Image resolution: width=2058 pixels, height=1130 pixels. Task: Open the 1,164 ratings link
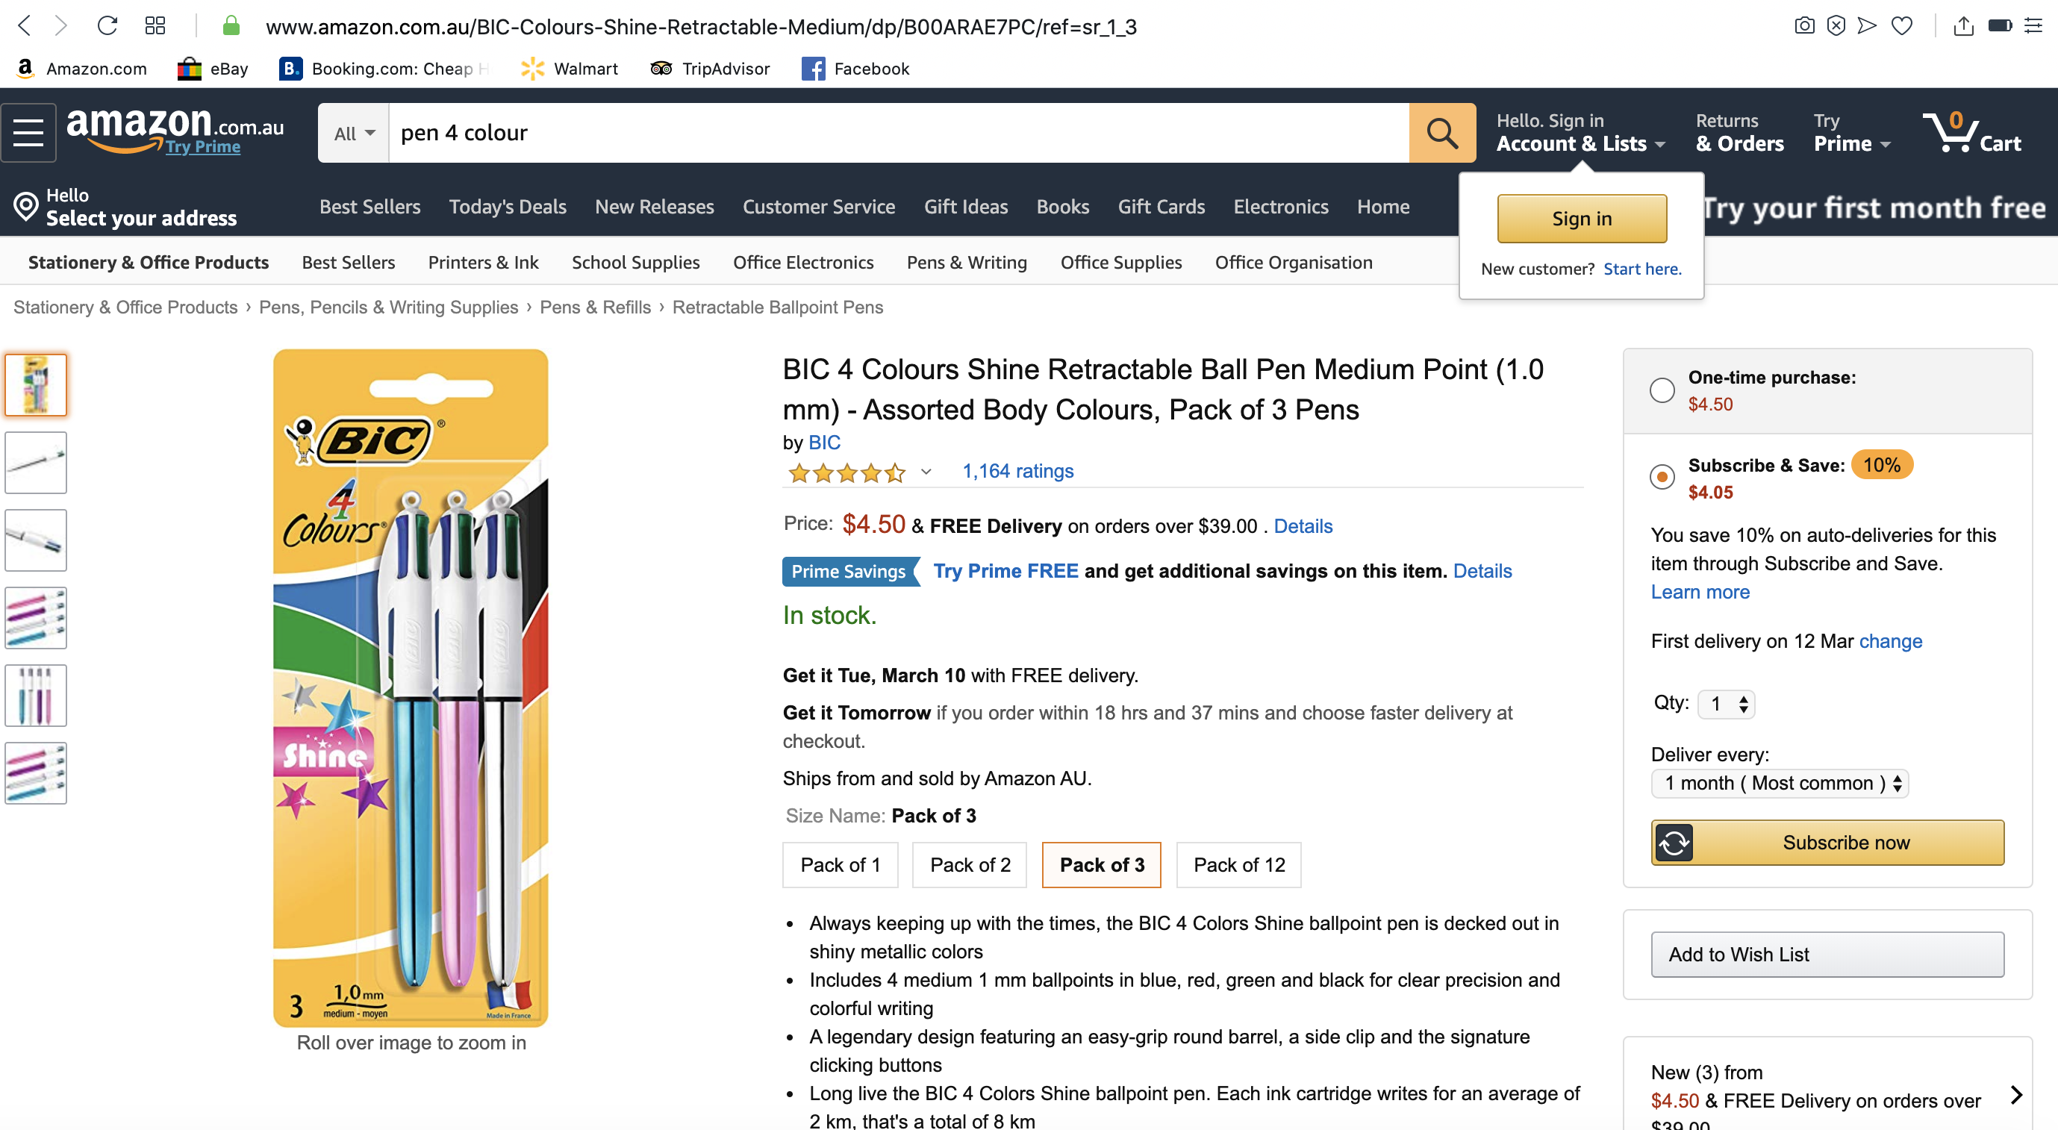(x=1017, y=471)
